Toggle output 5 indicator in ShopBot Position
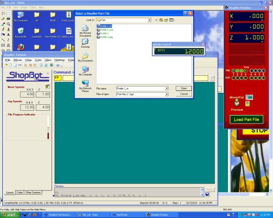Screen dimensions: 273x218 [x=251, y=78]
